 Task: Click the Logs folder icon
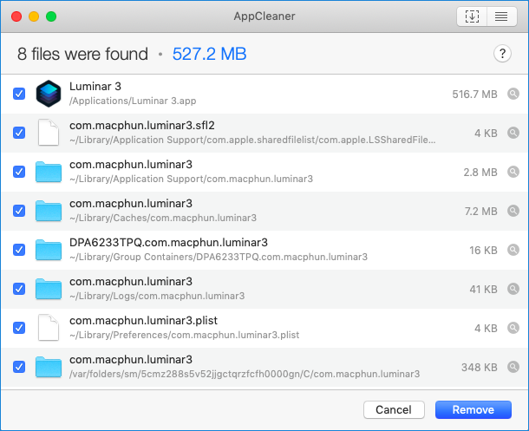point(49,289)
